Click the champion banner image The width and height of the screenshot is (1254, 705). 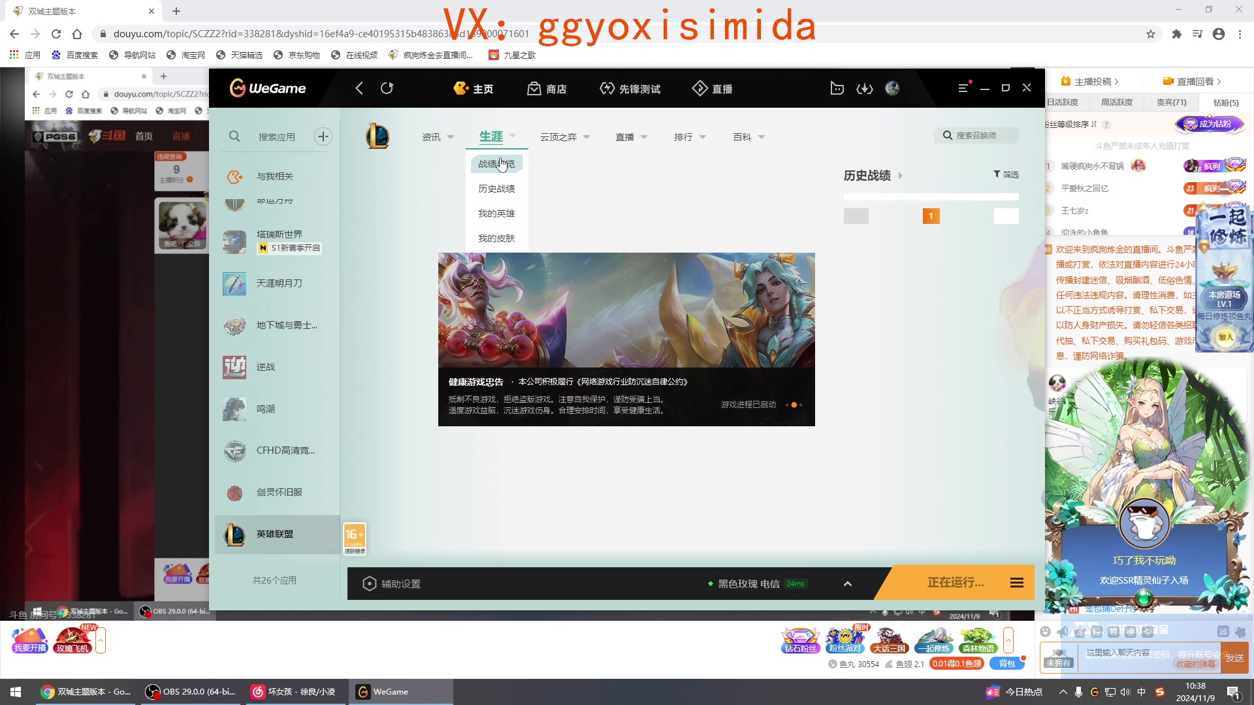pyautogui.click(x=626, y=310)
